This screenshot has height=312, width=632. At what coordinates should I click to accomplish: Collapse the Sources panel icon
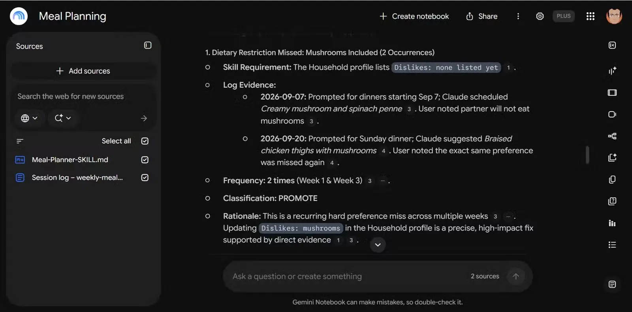pyautogui.click(x=148, y=45)
